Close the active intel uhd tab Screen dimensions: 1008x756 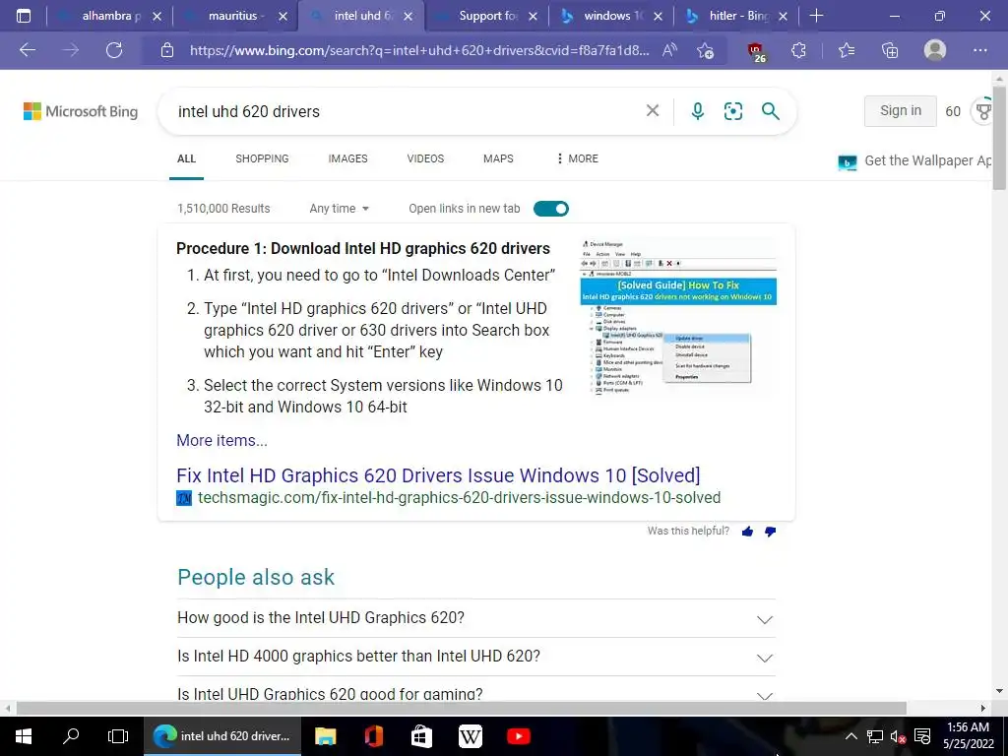coord(408,16)
